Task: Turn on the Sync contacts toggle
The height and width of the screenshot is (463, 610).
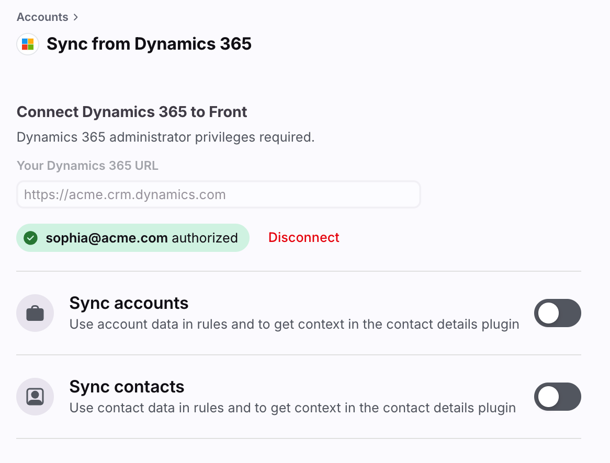Action: [558, 397]
